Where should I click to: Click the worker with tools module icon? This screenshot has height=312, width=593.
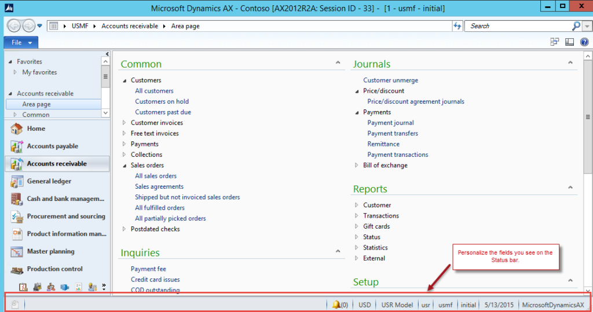tap(92, 287)
